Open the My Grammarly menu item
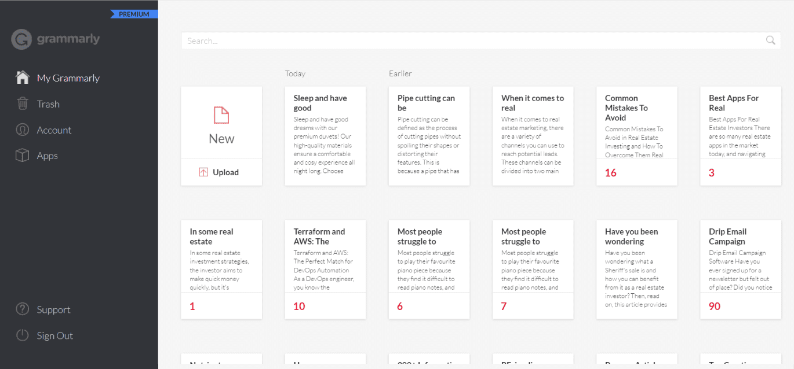The height and width of the screenshot is (369, 794). tap(68, 78)
